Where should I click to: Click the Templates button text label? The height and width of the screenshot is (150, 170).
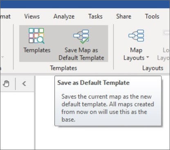tap(37, 50)
